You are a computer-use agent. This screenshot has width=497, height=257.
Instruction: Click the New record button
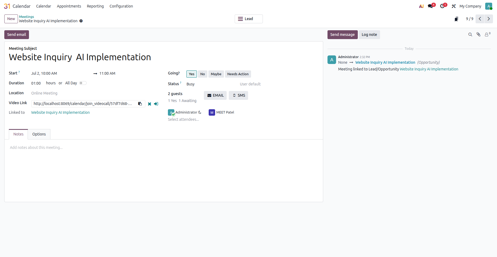pyautogui.click(x=11, y=19)
